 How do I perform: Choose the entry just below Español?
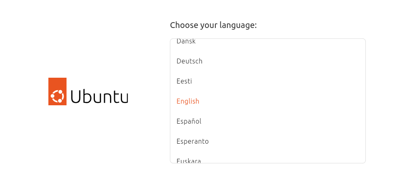pos(192,141)
